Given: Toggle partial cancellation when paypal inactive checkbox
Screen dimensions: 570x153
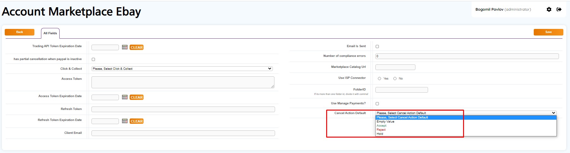Looking at the screenshot, I should (93, 59).
